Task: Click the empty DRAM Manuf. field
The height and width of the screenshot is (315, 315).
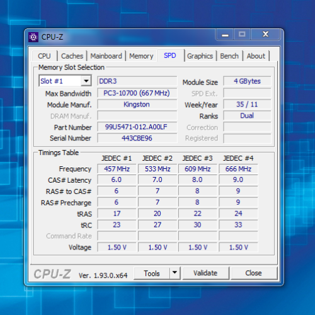Action: click(x=137, y=116)
